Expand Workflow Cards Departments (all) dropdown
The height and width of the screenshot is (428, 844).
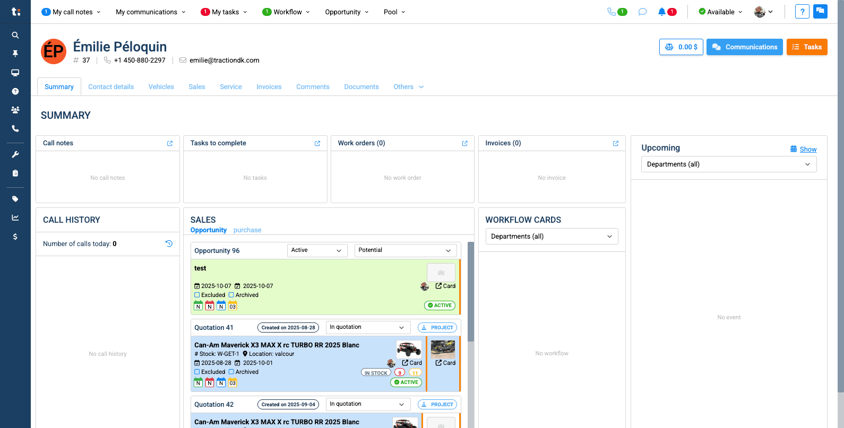[x=552, y=237]
